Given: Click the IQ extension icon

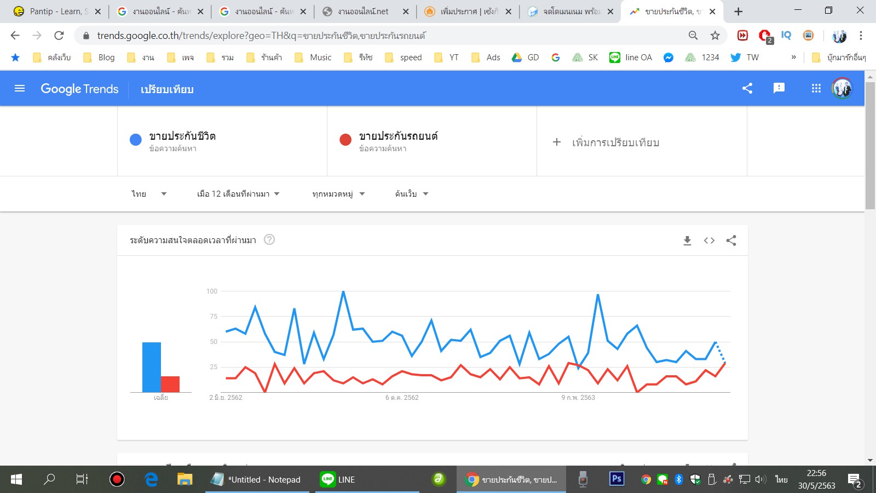Looking at the screenshot, I should coord(786,36).
